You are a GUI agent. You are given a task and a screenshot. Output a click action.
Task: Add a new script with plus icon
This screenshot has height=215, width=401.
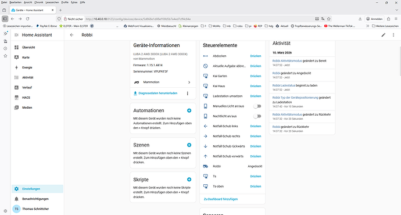click(189, 180)
